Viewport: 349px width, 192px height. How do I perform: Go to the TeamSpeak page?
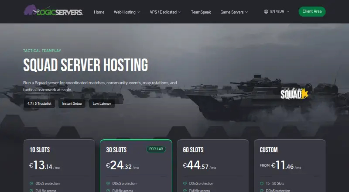click(x=201, y=12)
